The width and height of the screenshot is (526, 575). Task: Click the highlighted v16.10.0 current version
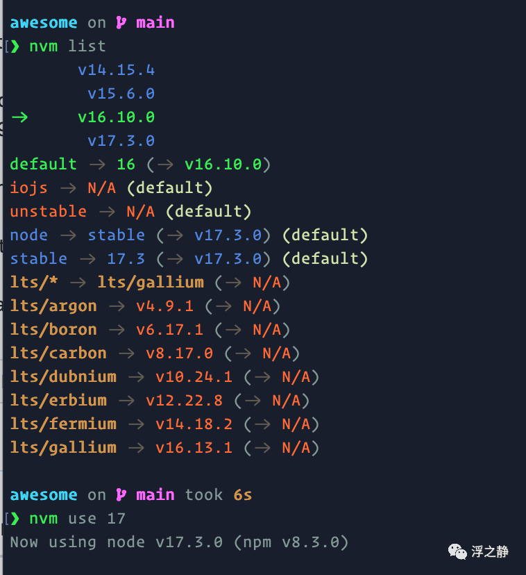[116, 117]
